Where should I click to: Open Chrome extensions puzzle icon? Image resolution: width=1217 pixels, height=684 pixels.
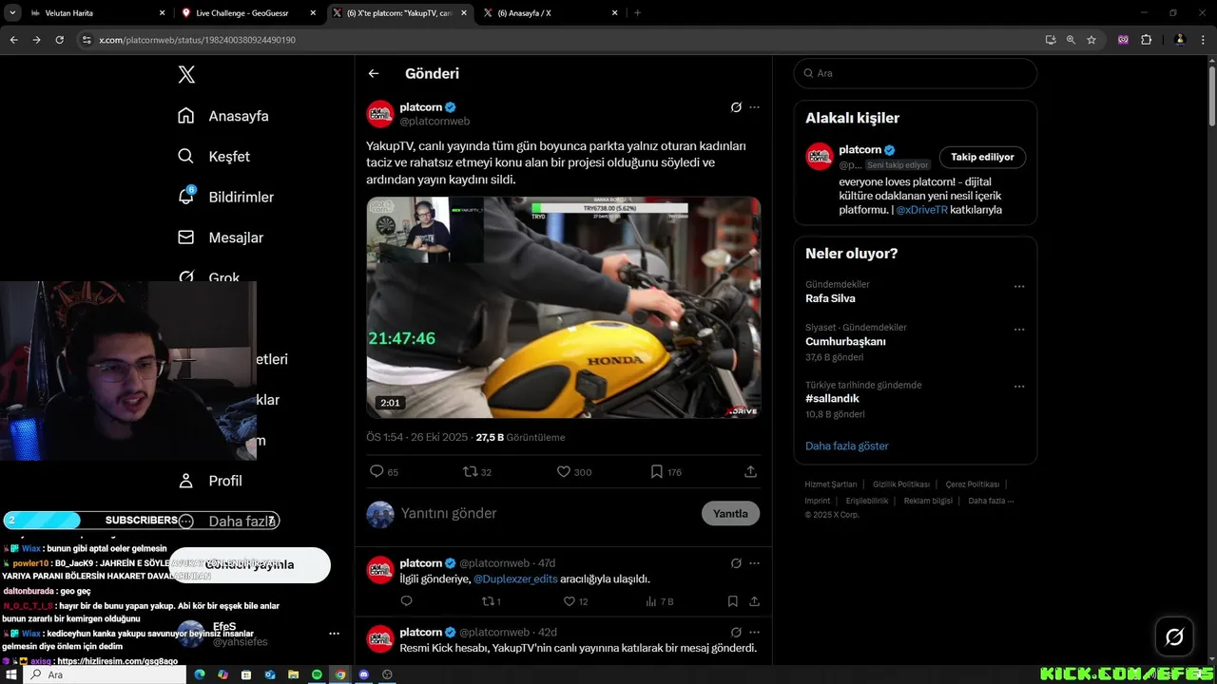tap(1146, 40)
